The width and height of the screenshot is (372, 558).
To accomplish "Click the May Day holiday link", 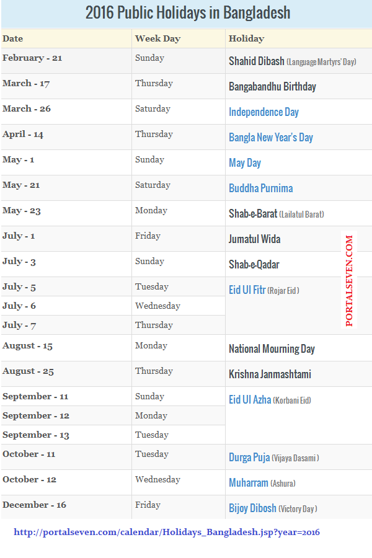I will click(x=244, y=163).
